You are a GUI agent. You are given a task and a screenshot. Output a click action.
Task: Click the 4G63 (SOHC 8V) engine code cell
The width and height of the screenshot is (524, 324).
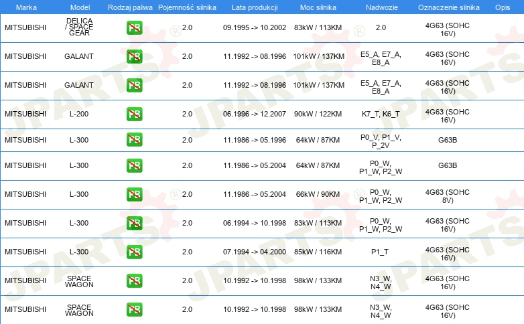tap(447, 194)
